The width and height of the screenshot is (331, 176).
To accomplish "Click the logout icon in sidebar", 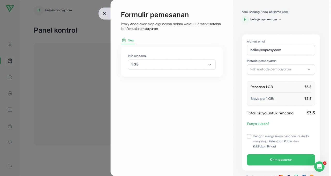I will 10,166.
